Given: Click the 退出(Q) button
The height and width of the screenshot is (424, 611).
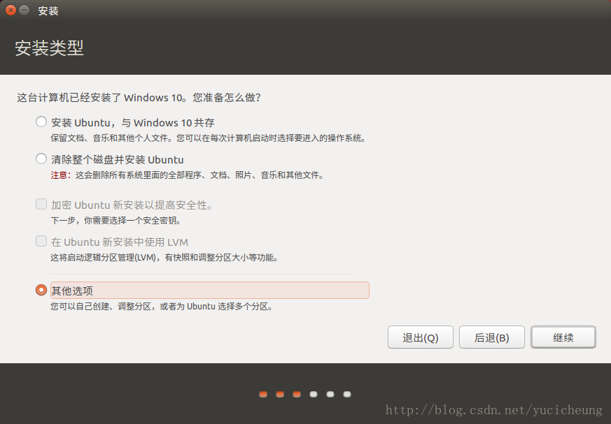Looking at the screenshot, I should click(x=421, y=337).
